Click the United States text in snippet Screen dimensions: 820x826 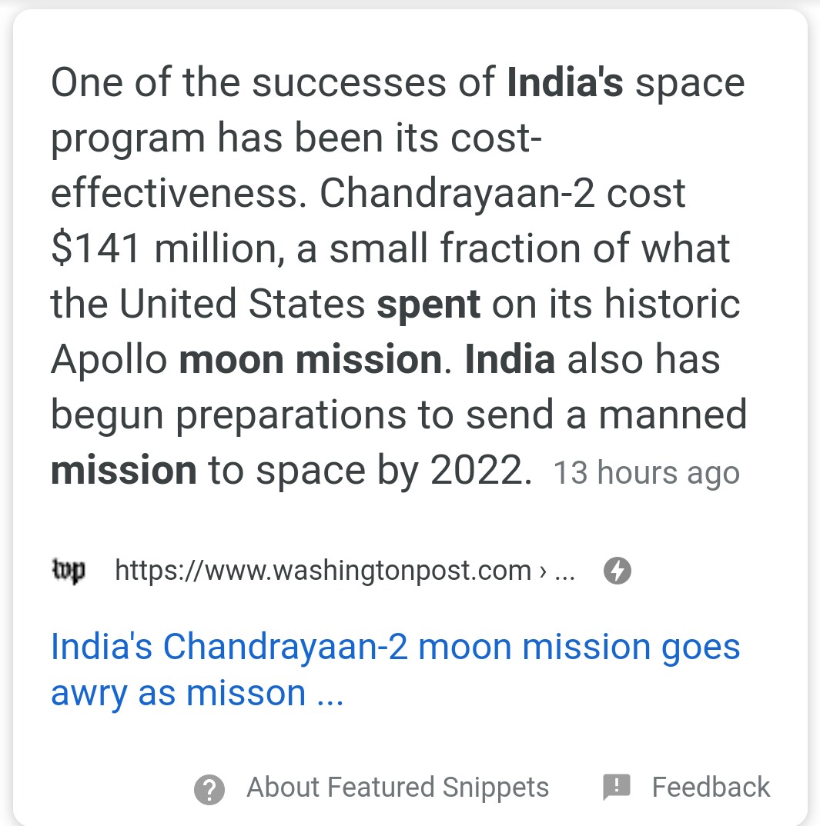pyautogui.click(x=242, y=304)
